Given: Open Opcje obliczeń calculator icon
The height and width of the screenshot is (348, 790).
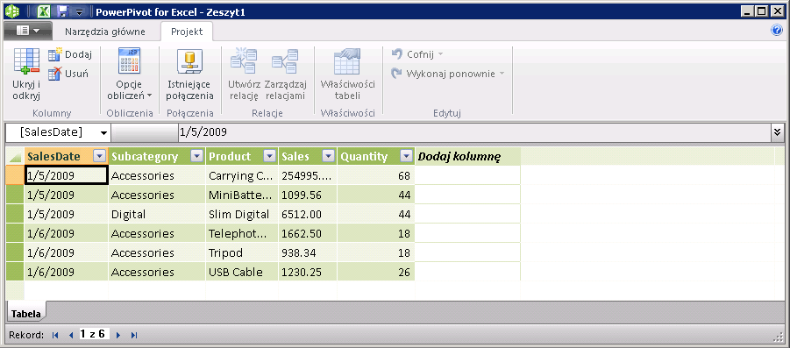Looking at the screenshot, I should tap(129, 61).
